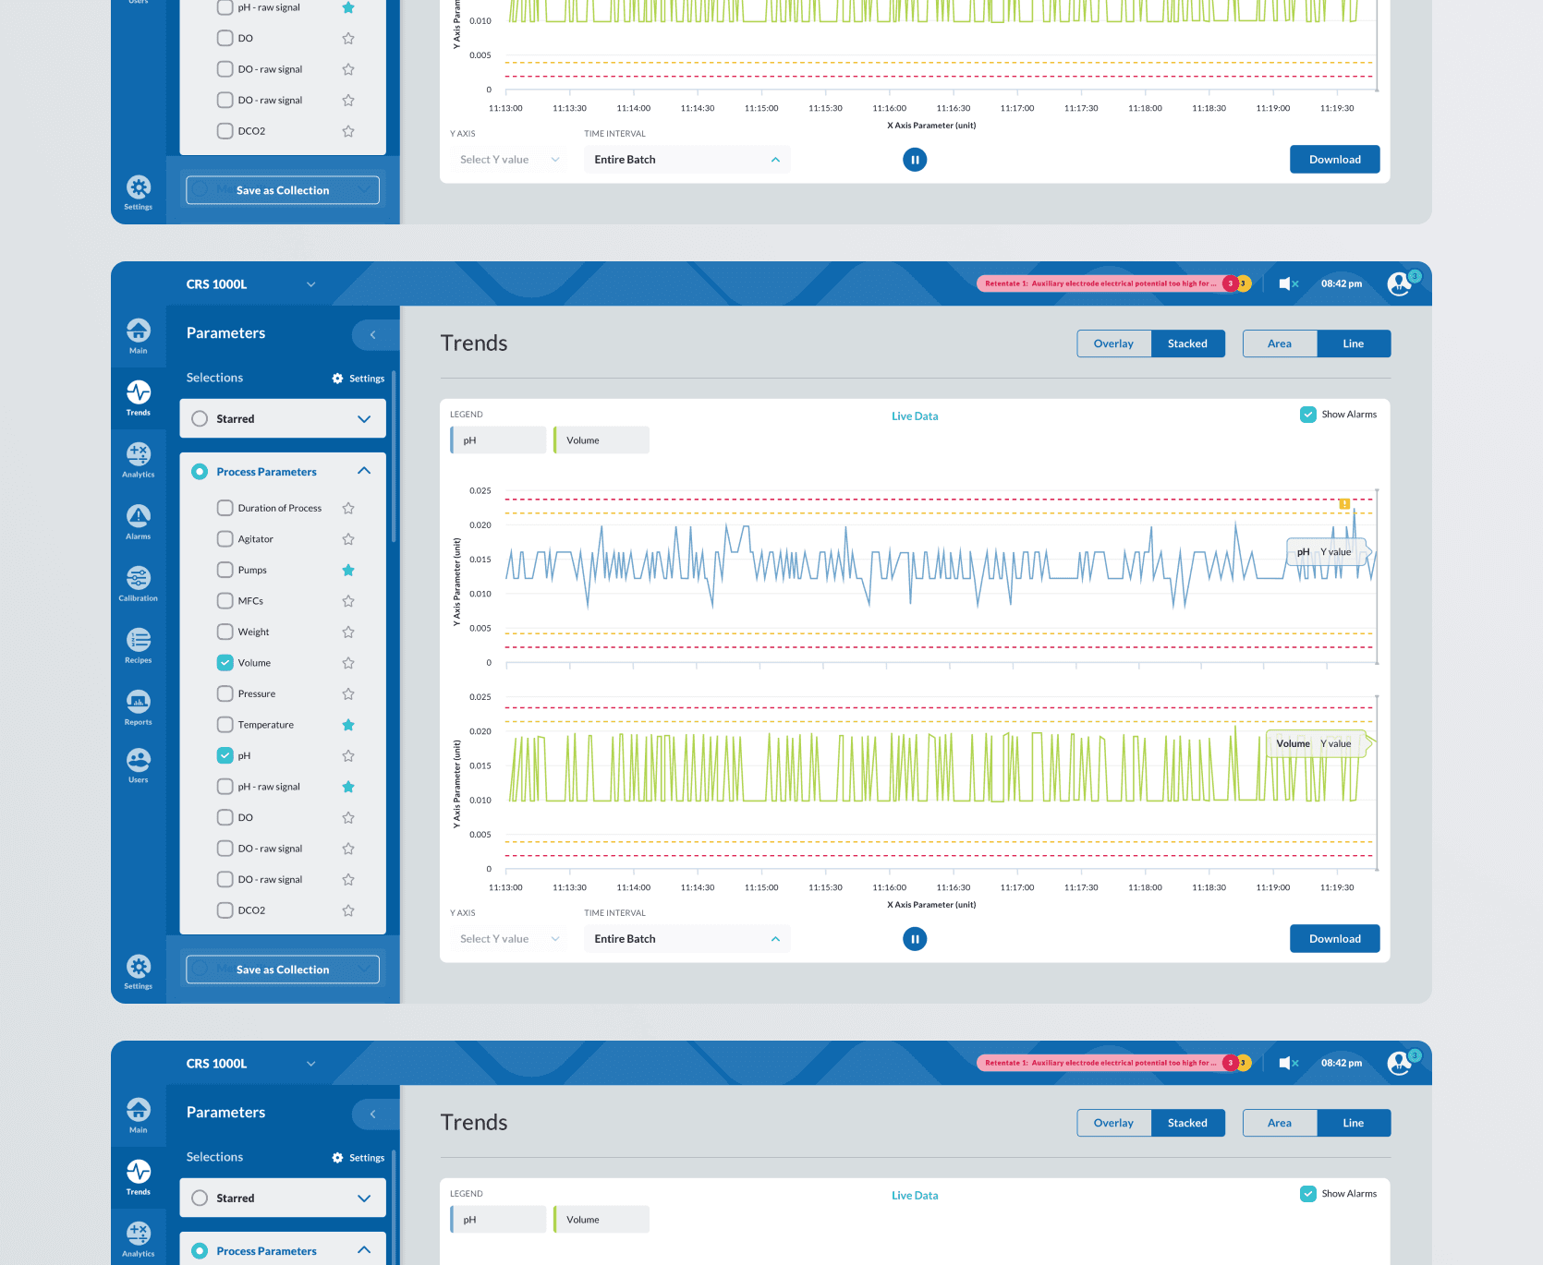Pause live data playback in the top screen
This screenshot has height=1265, width=1543.
pos(915,160)
